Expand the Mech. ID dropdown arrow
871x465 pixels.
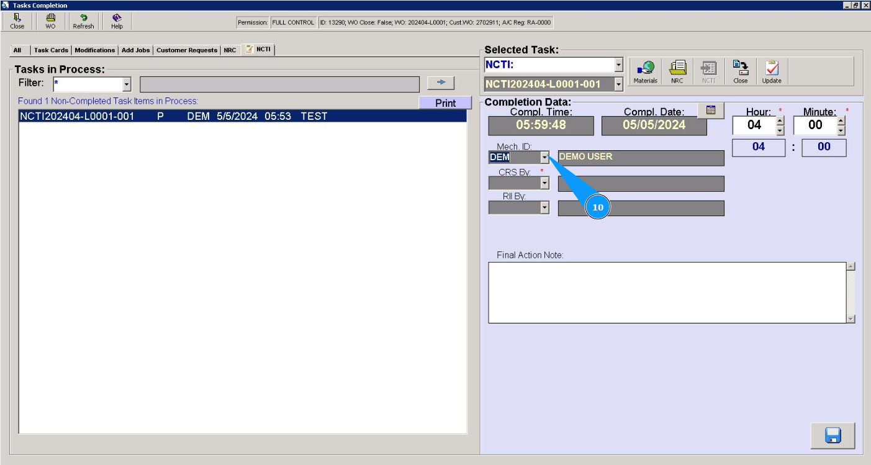click(x=544, y=158)
